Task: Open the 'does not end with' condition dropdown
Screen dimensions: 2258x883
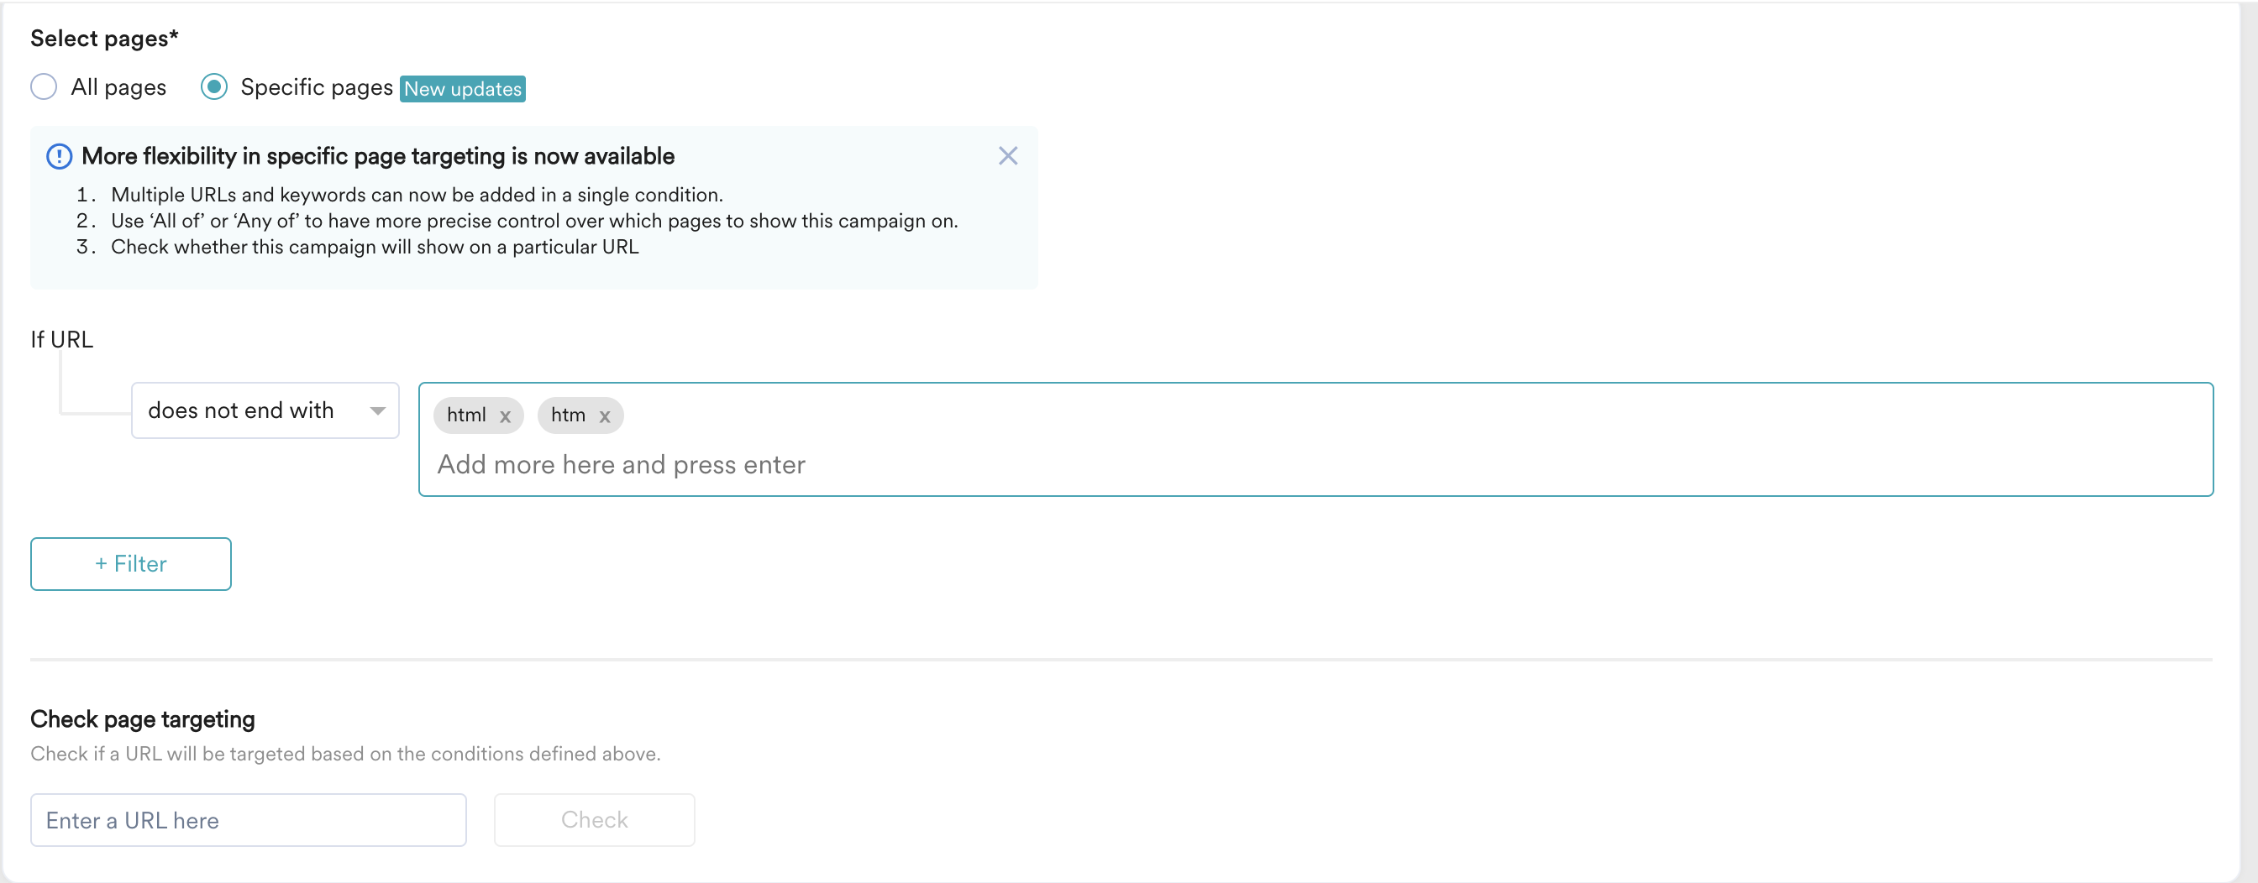Action: click(x=265, y=410)
